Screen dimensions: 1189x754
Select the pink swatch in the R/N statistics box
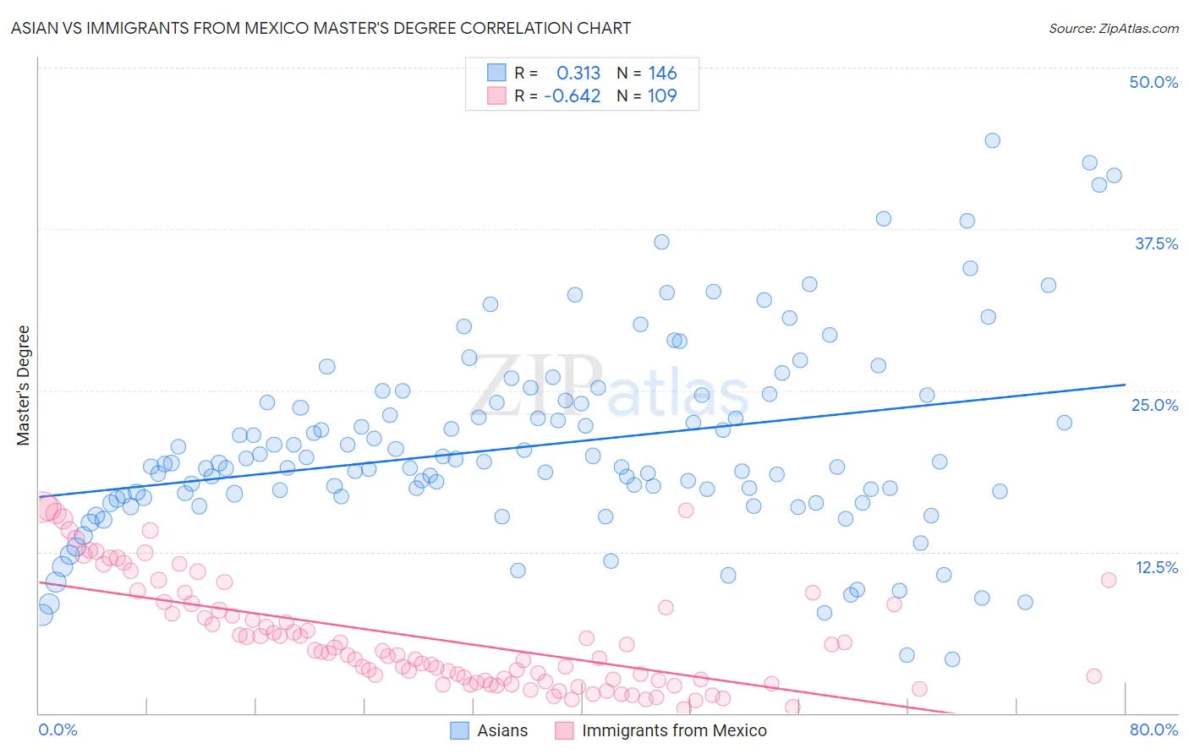pyautogui.click(x=496, y=96)
